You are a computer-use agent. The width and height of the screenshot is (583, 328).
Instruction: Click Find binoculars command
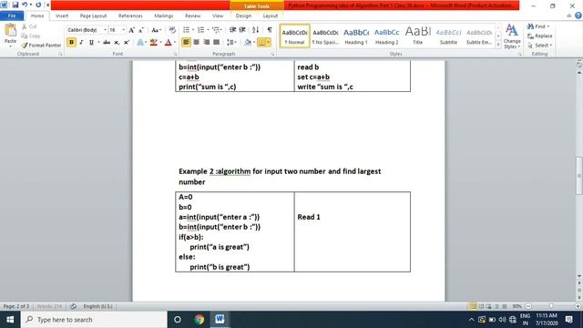pyautogui.click(x=537, y=26)
